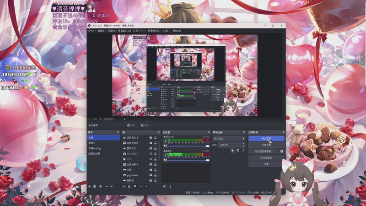Open 麦克风/Aux channel three-dot options
Image resolution: width=366 pixels, height=206 pixels.
click(x=165, y=141)
